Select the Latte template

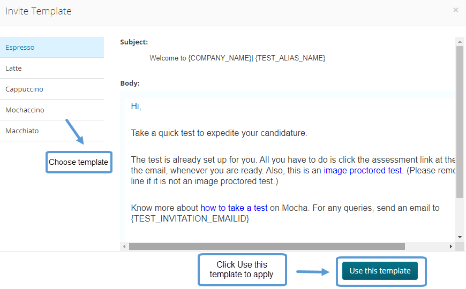pyautogui.click(x=52, y=69)
